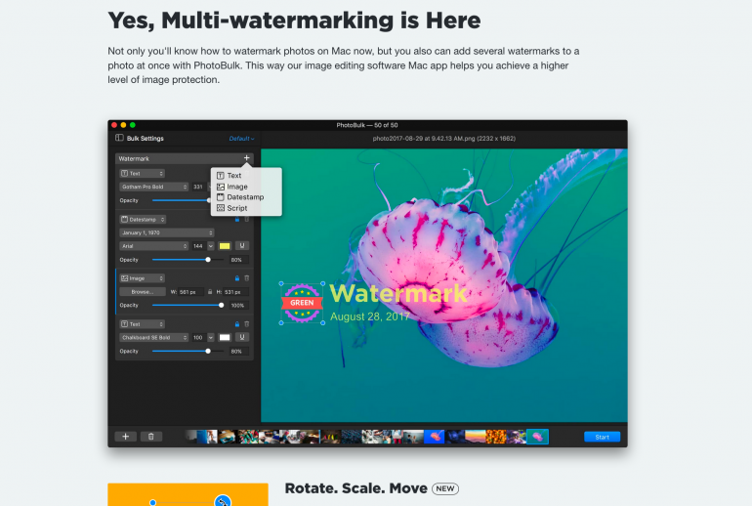
Task: Select the jellyfish thumbnail at filmstrip end
Action: 537,437
